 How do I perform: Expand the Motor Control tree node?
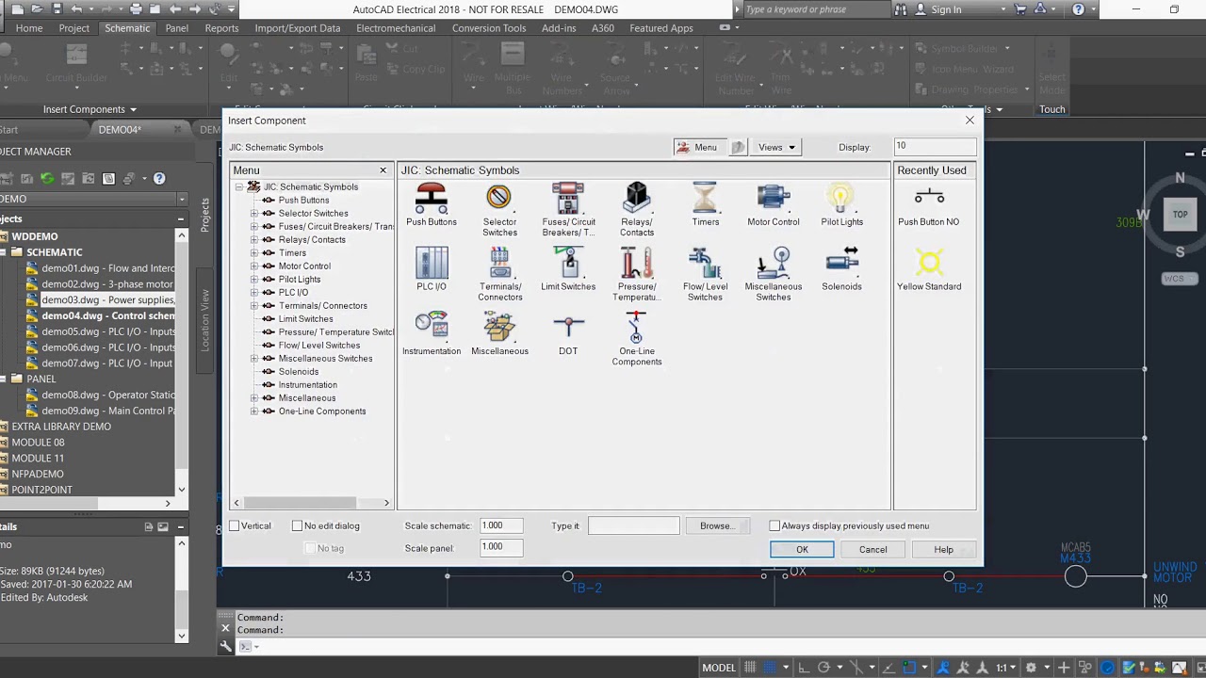(254, 266)
